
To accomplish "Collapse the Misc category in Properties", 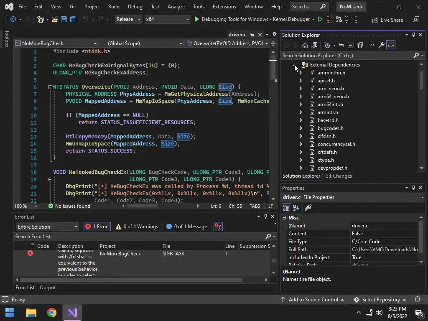I will point(284,217).
